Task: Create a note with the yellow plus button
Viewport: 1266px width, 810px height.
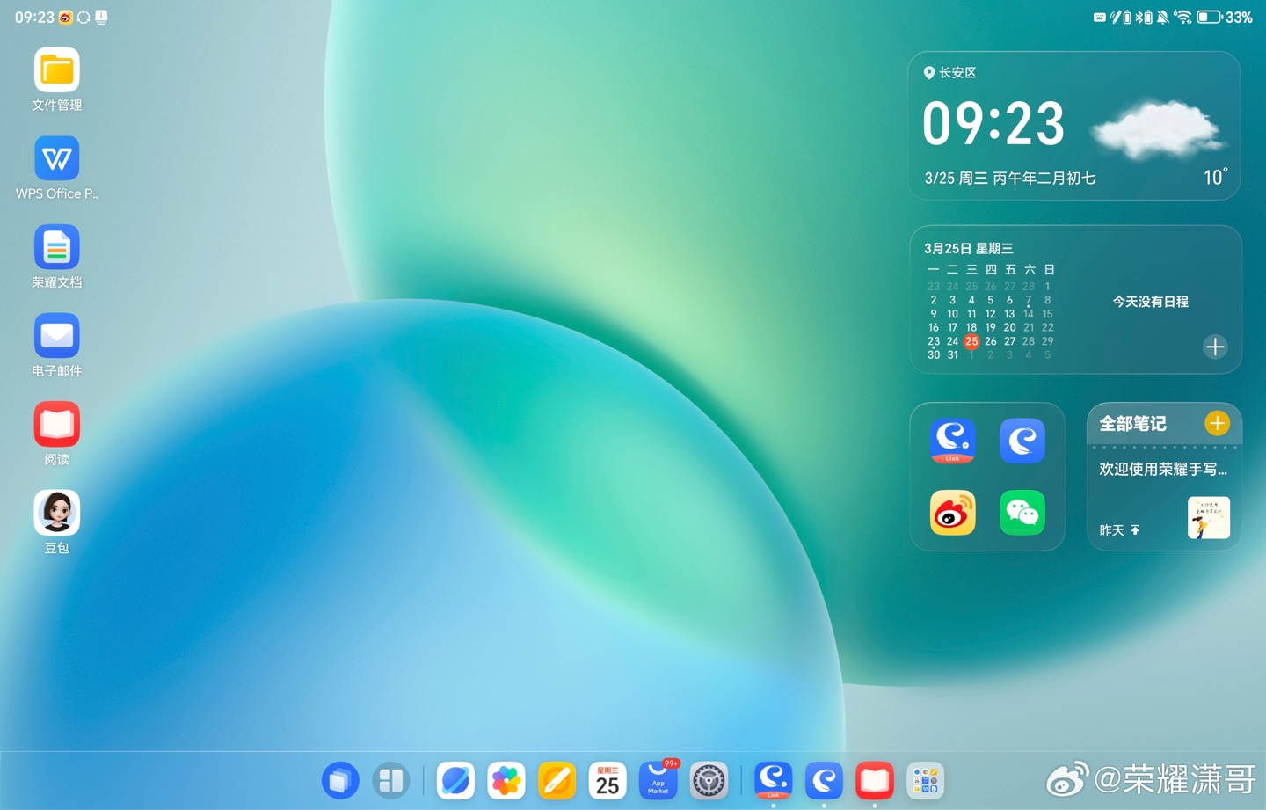Action: [1218, 422]
